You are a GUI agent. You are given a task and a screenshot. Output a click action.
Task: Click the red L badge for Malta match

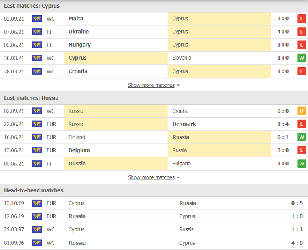pyautogui.click(x=302, y=19)
